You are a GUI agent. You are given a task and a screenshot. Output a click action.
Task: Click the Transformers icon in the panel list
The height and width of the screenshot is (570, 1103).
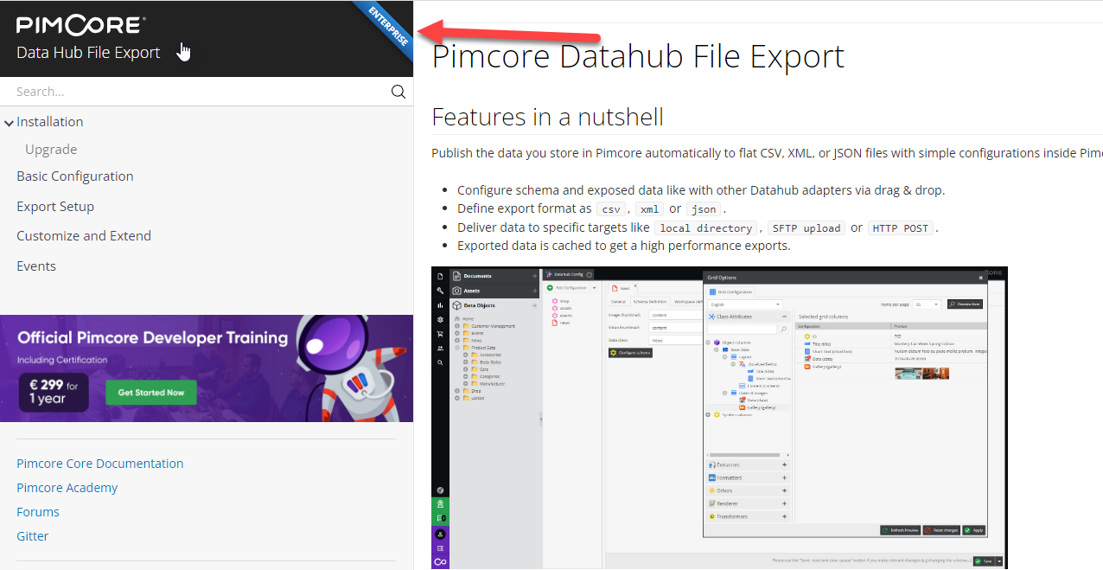pyautogui.click(x=712, y=516)
